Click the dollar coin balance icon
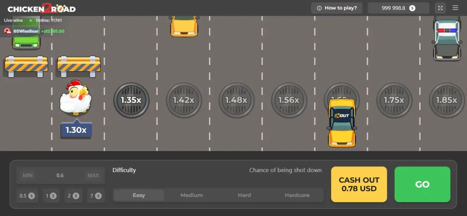The image size is (467, 216). tap(412, 8)
